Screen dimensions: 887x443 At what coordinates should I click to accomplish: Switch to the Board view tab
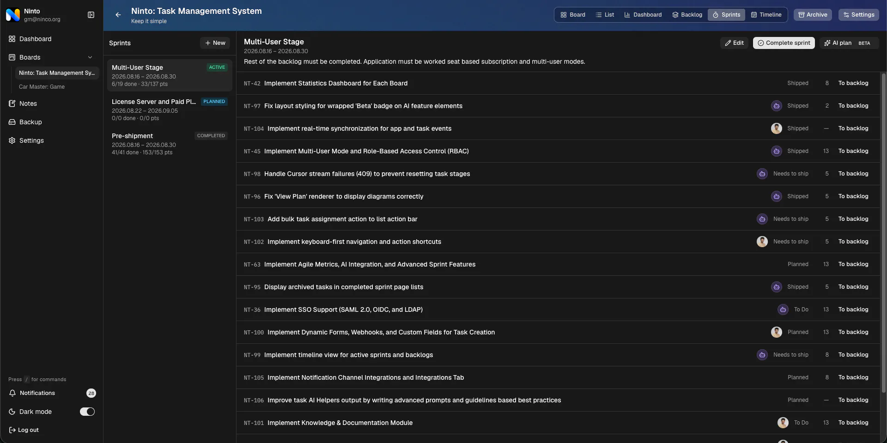point(573,15)
